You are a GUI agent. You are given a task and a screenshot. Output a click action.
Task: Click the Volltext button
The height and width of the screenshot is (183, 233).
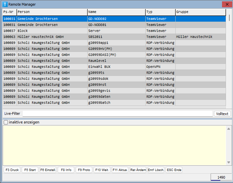click(222, 114)
